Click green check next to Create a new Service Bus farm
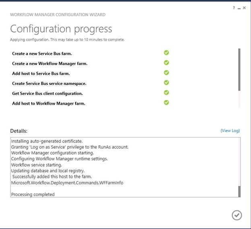 166,53
